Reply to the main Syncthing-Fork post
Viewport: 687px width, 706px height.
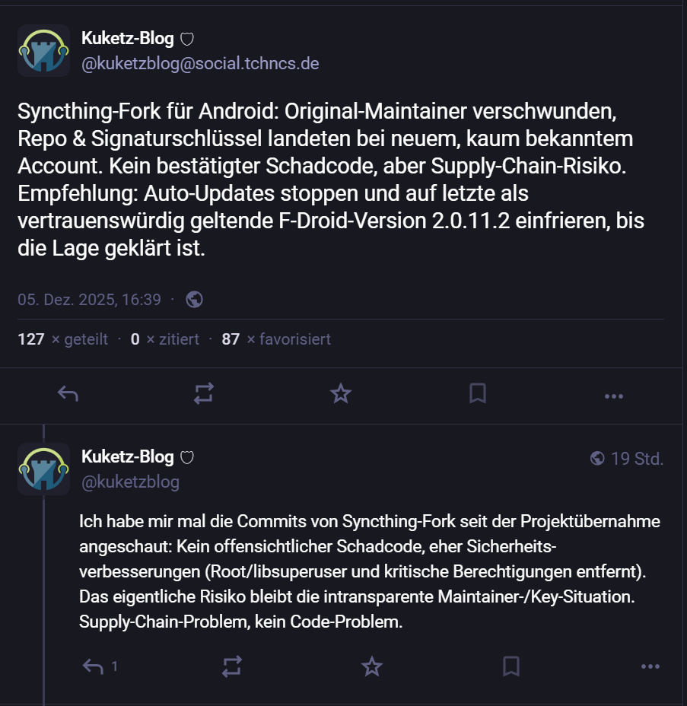[x=68, y=394]
